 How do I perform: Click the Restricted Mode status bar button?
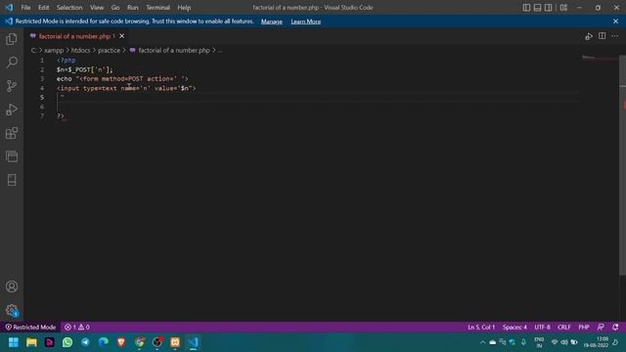tap(30, 327)
